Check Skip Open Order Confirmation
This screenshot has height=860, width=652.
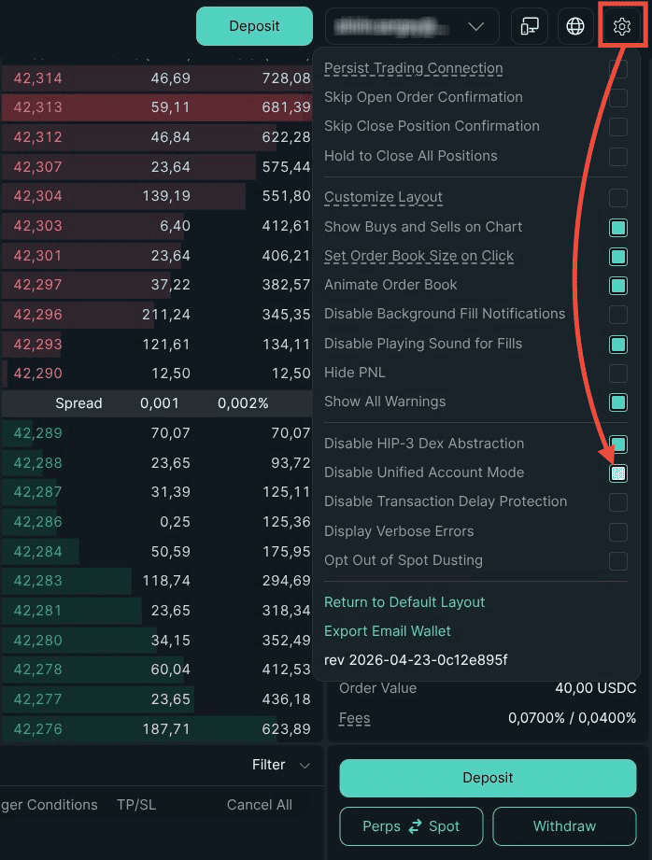(x=618, y=98)
